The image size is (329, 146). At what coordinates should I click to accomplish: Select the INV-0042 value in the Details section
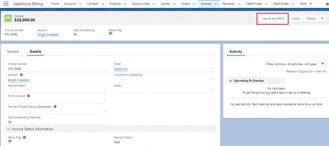coord(15,69)
